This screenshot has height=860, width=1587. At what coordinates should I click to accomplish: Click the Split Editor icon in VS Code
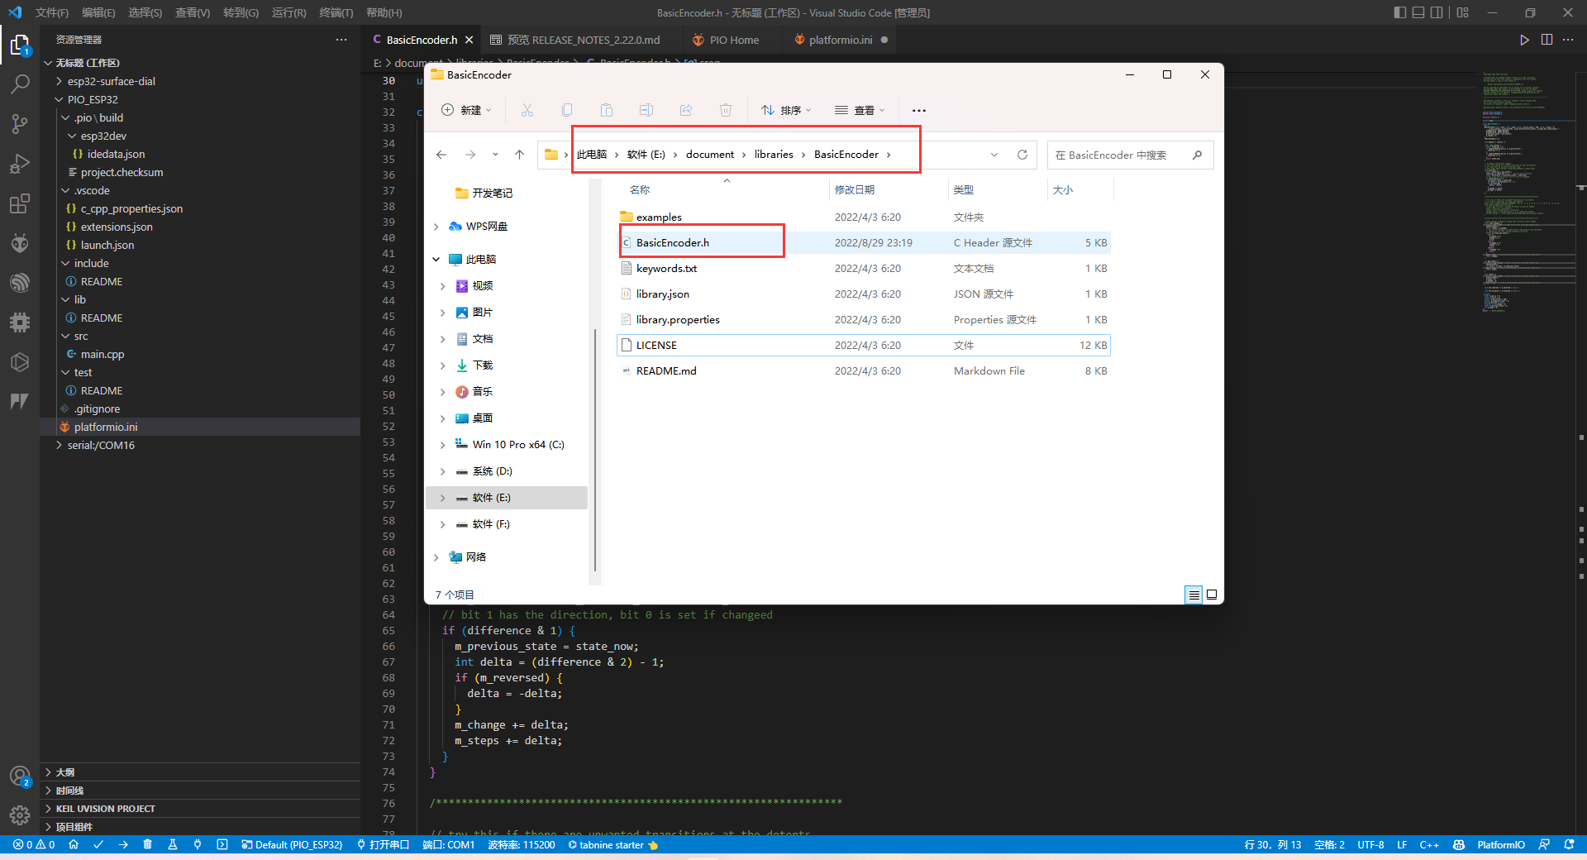[x=1546, y=40]
